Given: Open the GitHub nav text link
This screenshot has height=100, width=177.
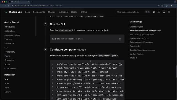Looking at the screenshot, I should [x=84, y=12].
